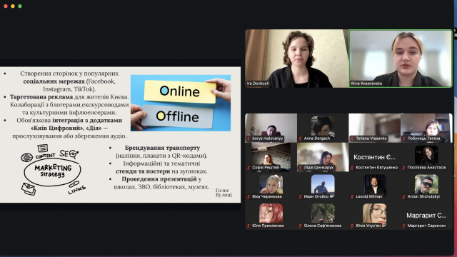Click muted mic icon beside Tetiana Vlasenko
This screenshot has height=257, width=457.
pyautogui.click(x=352, y=138)
